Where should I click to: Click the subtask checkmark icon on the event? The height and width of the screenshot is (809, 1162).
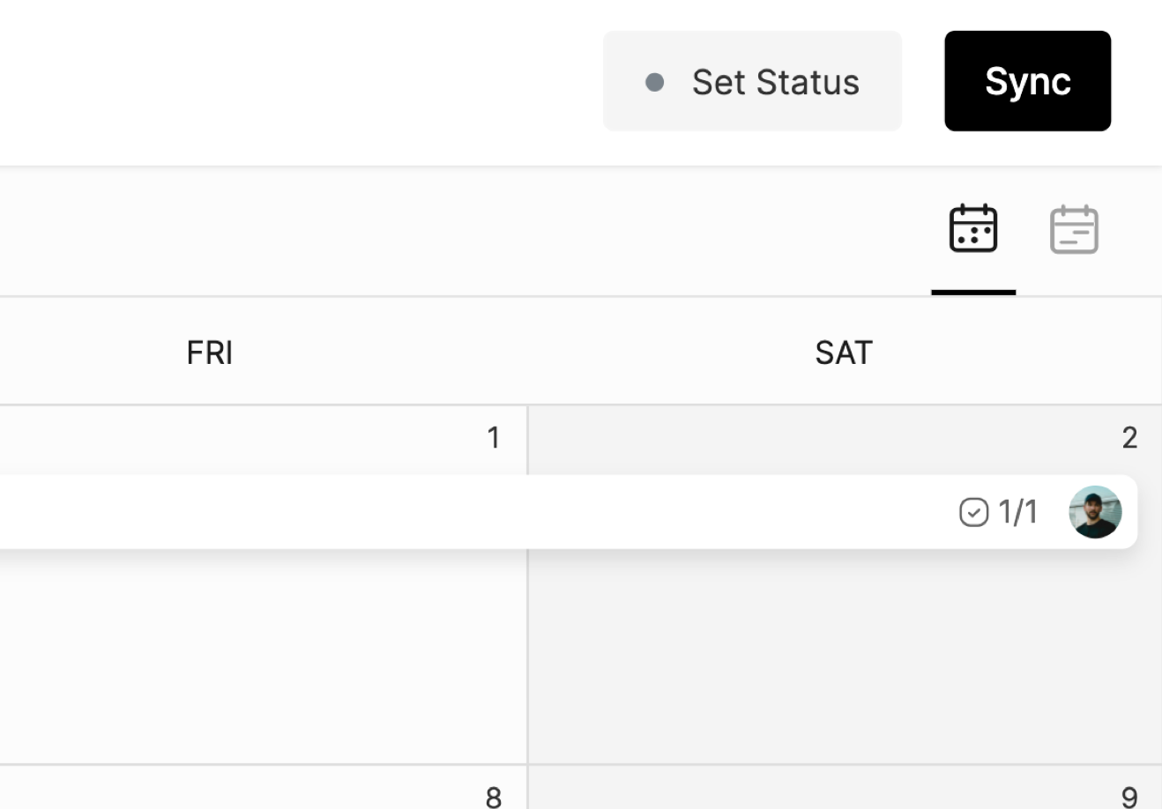coord(973,512)
